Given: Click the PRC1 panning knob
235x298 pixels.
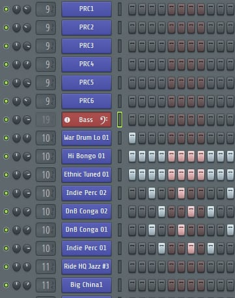Looking at the screenshot, I should [x=16, y=9].
